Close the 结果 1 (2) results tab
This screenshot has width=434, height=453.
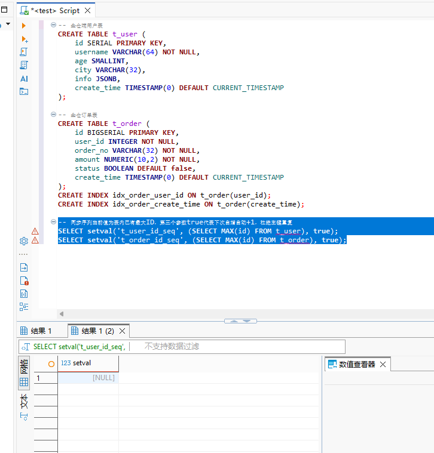click(123, 331)
